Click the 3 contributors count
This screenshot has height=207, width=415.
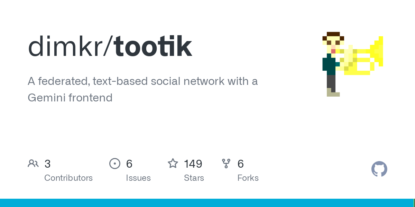pyautogui.click(x=47, y=164)
